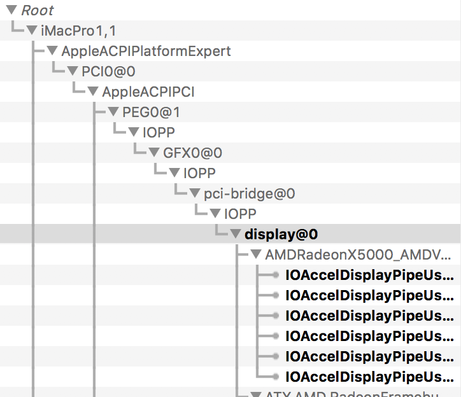461x397 pixels.
Task: Collapse the Root node triangle
Action: click(11, 10)
